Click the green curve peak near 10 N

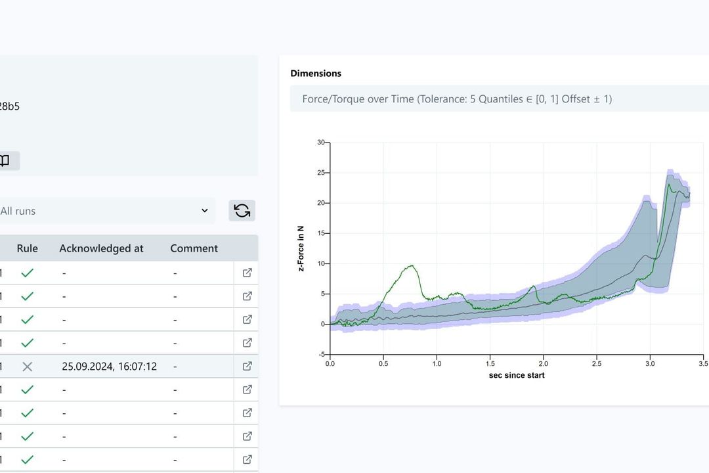(412, 265)
